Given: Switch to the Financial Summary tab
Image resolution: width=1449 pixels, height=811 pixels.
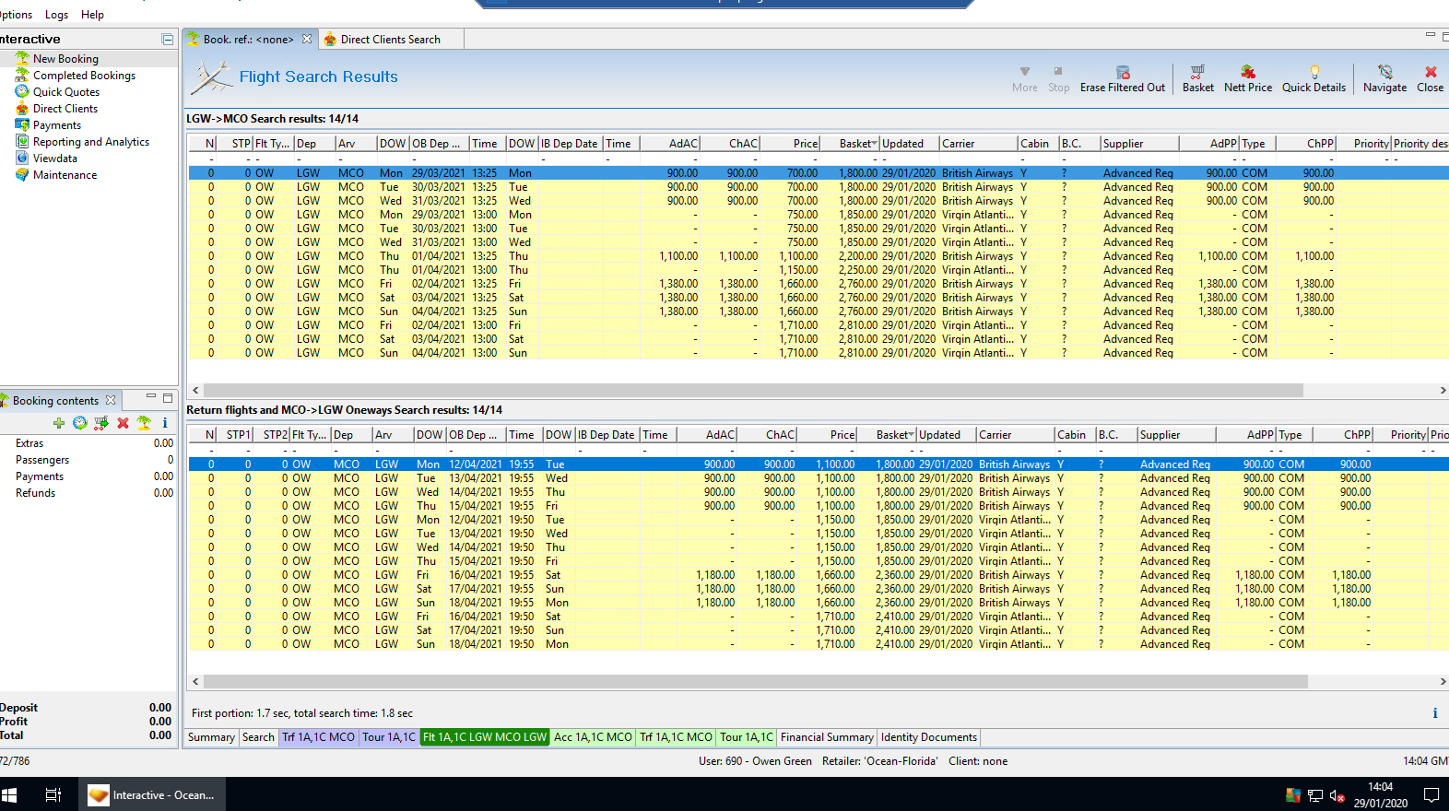Looking at the screenshot, I should click(826, 737).
